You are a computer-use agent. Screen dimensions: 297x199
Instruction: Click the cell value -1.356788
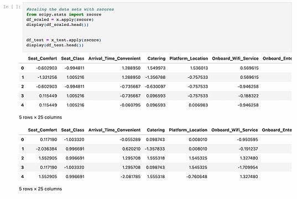point(155,77)
